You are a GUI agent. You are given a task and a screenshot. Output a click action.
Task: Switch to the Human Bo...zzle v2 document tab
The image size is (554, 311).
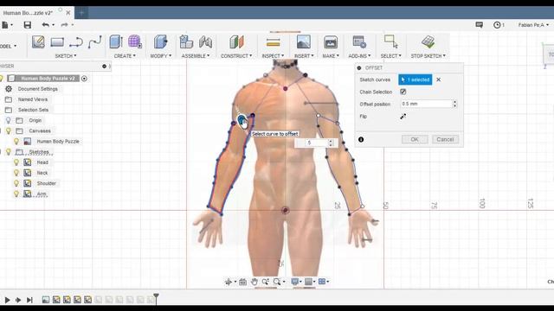[28, 13]
